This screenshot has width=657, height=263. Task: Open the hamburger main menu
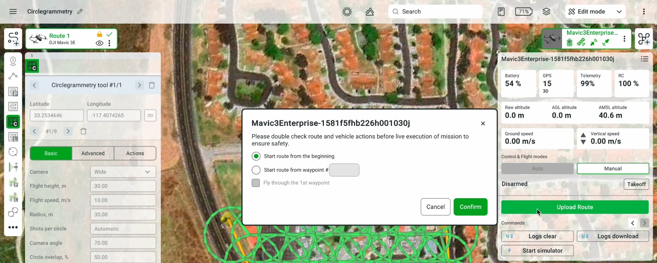coord(13,12)
